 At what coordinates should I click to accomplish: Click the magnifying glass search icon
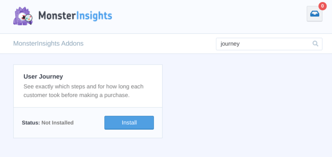click(315, 44)
